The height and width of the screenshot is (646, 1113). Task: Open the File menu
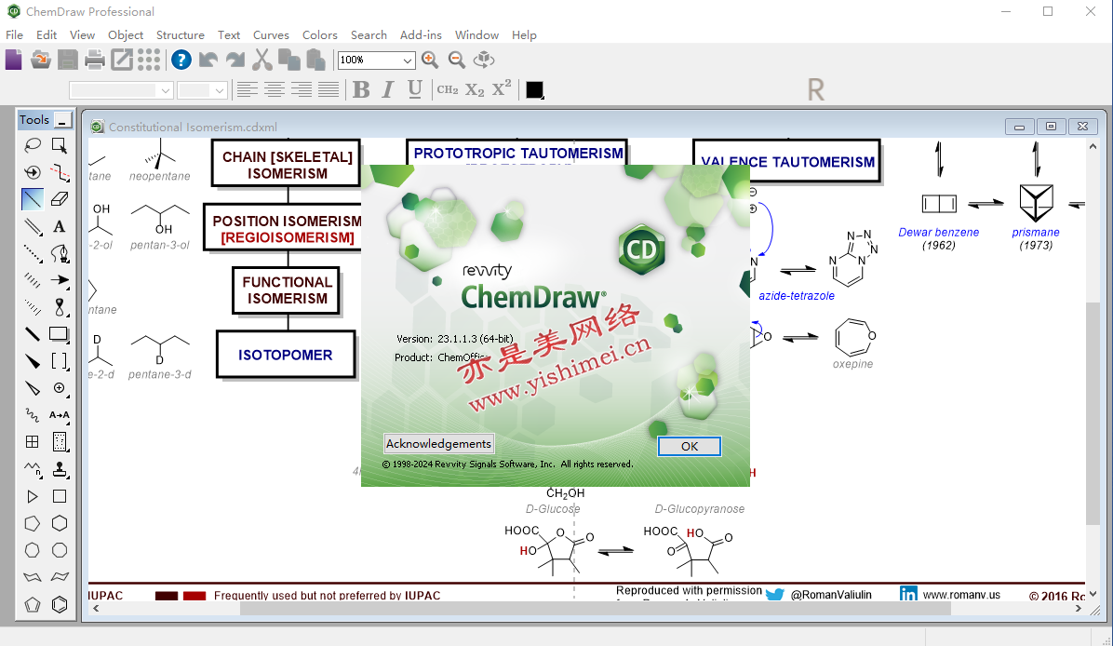point(14,34)
